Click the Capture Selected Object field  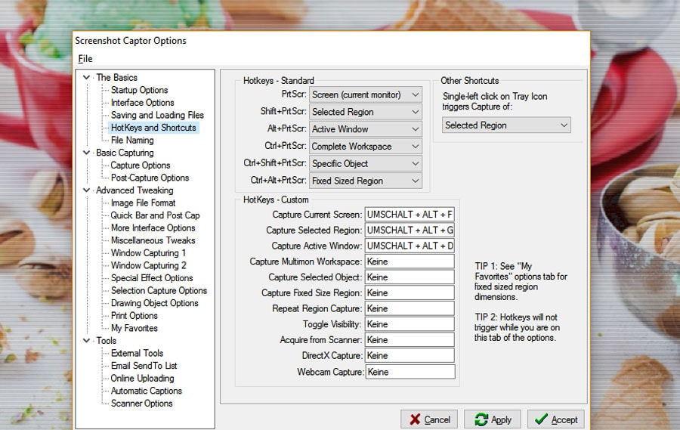coord(410,277)
